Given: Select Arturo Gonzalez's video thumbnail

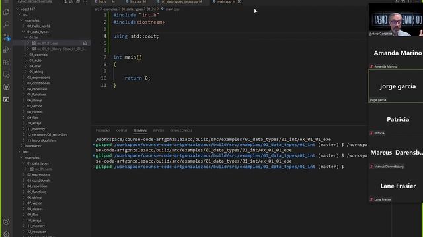Looking at the screenshot, I should (395, 19).
